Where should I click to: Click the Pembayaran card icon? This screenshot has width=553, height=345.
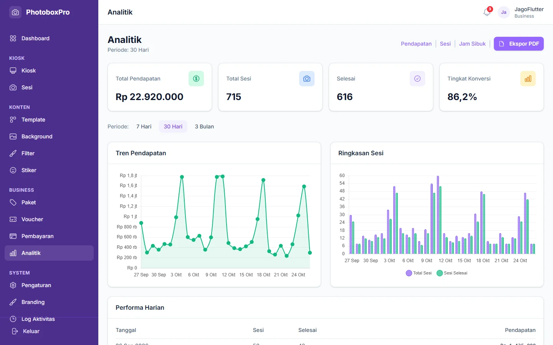[x=13, y=236]
